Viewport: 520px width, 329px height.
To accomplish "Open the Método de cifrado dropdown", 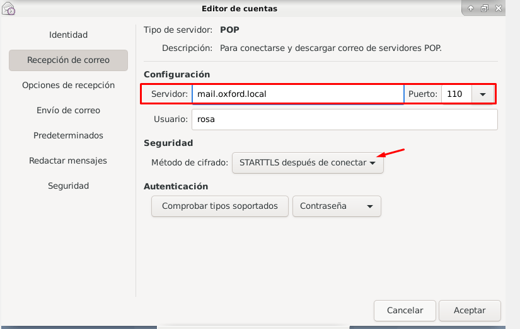I will (x=308, y=162).
